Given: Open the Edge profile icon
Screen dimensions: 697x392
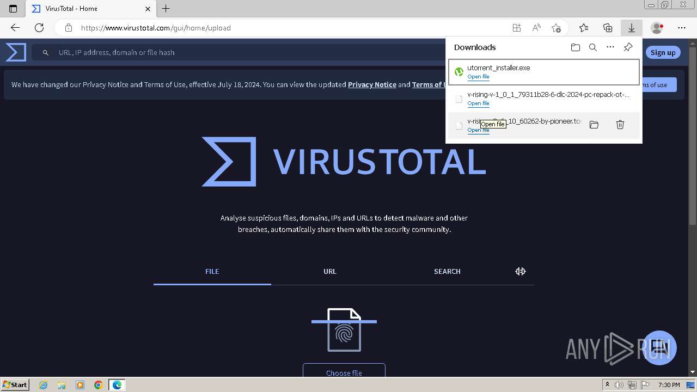Looking at the screenshot, I should point(657,28).
